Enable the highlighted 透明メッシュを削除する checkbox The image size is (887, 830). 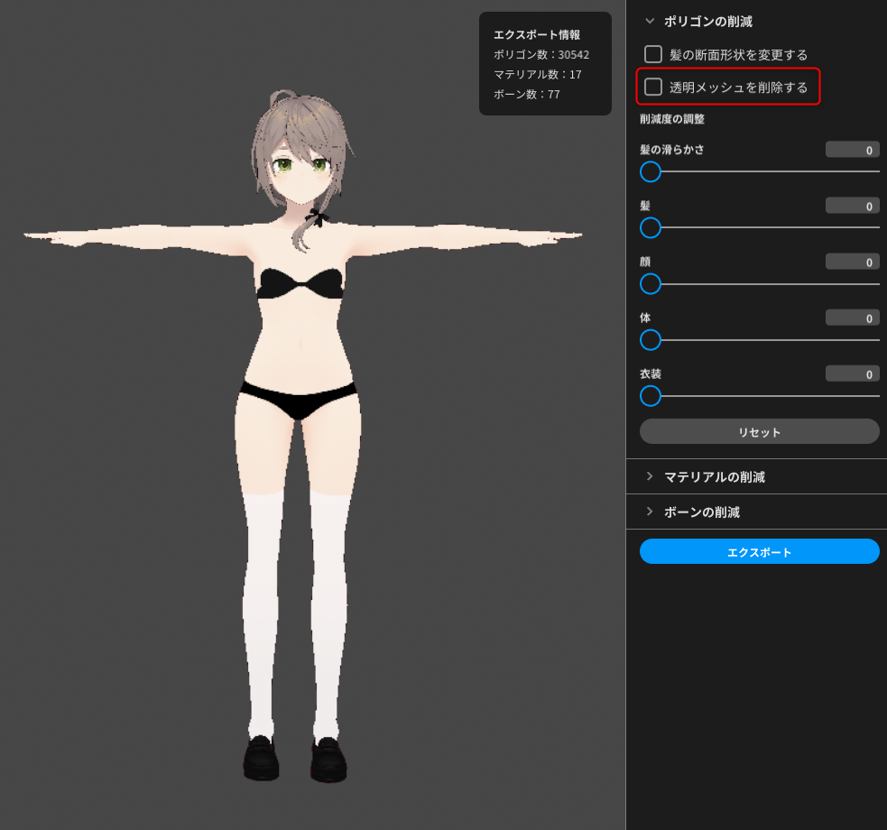pos(653,87)
